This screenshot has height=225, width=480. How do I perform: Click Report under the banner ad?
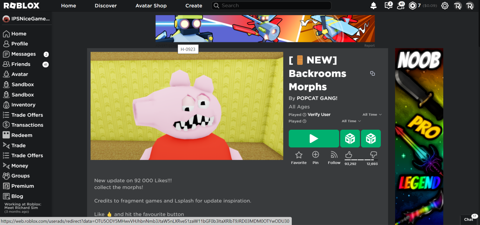pyautogui.click(x=369, y=45)
